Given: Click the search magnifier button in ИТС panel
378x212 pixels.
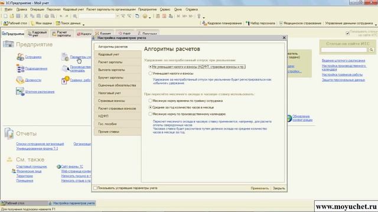Looking at the screenshot, I should tap(372, 49).
